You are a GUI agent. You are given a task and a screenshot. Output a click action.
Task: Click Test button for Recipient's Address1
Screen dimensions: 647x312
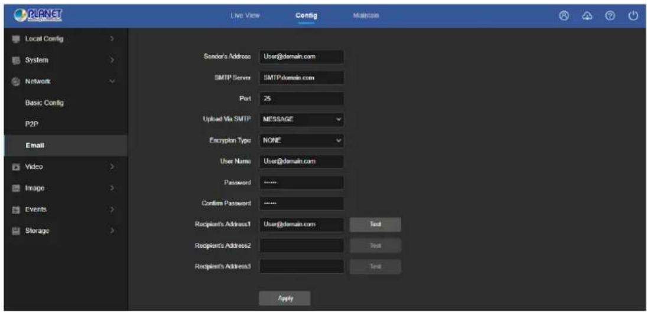(375, 224)
